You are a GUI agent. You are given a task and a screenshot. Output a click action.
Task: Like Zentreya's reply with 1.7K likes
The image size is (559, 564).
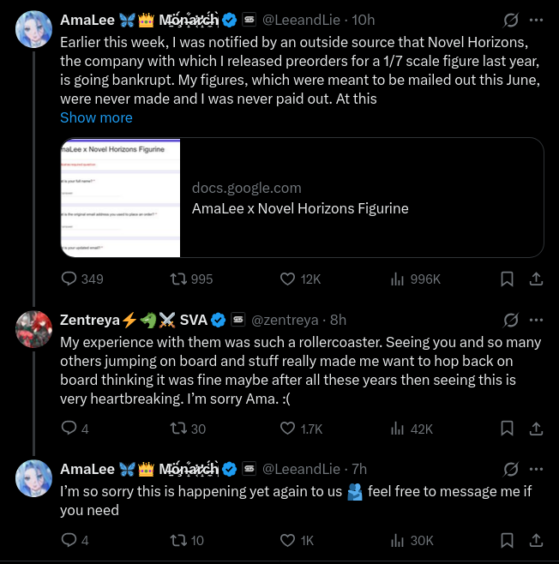(301, 429)
